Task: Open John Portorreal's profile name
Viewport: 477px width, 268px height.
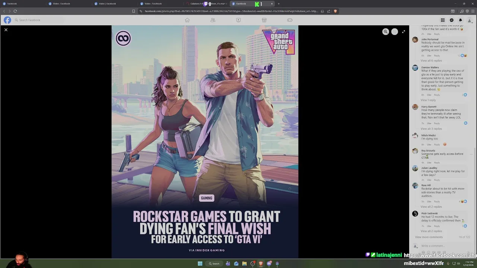Action: 430,39
